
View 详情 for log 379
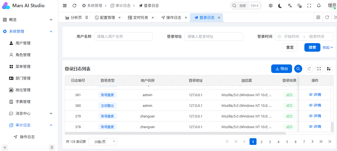pos(315,116)
